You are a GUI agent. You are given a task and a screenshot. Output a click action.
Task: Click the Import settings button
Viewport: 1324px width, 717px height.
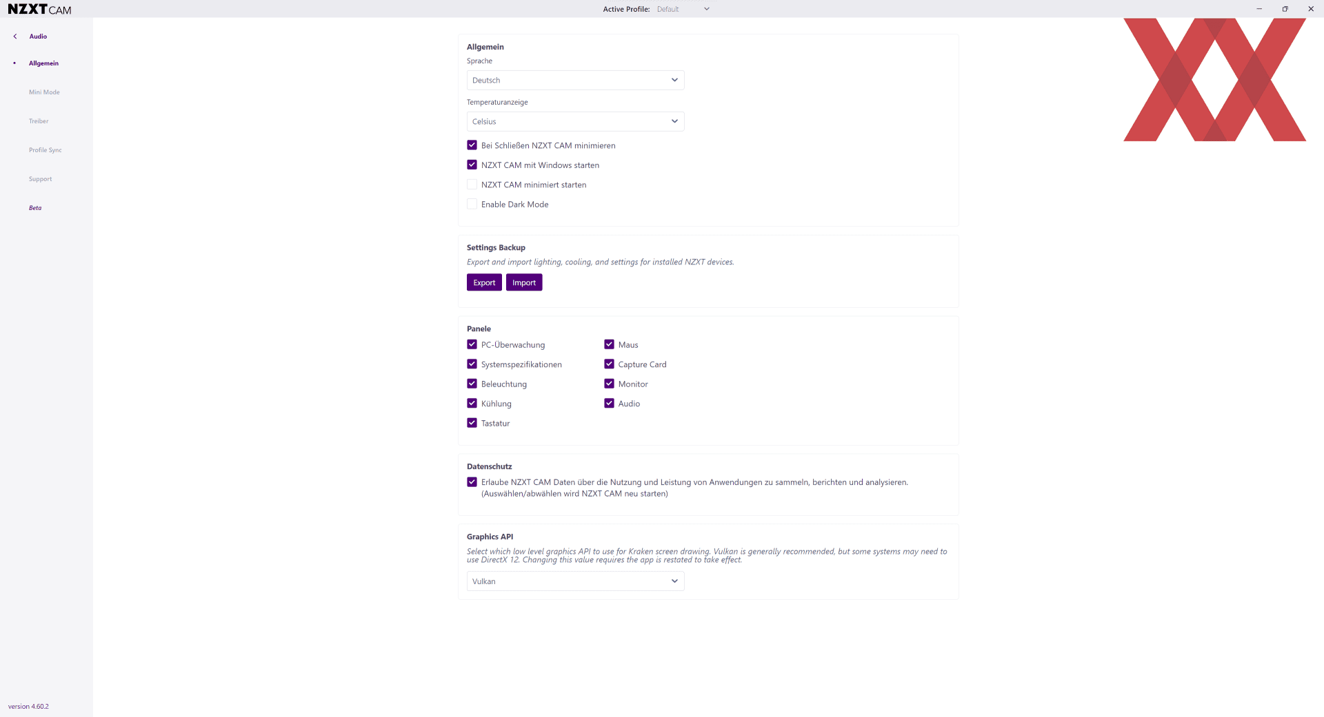pyautogui.click(x=524, y=282)
